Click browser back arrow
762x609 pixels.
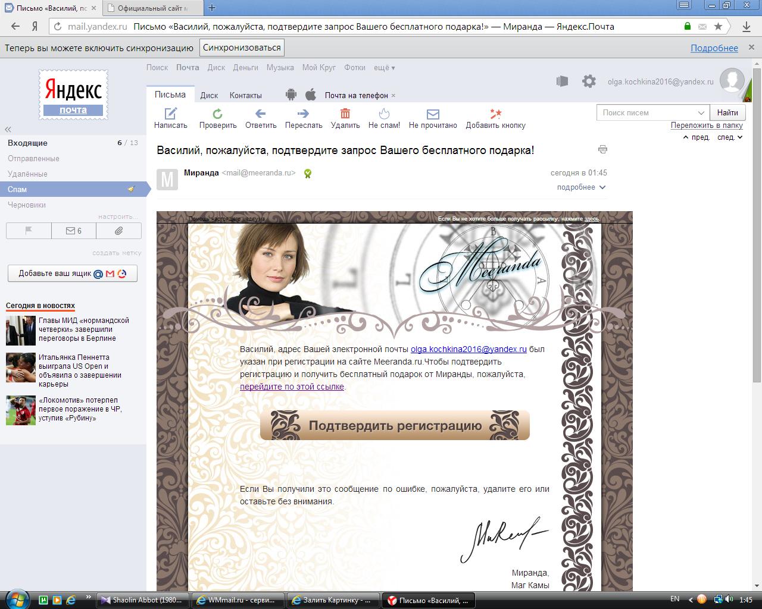coord(15,26)
